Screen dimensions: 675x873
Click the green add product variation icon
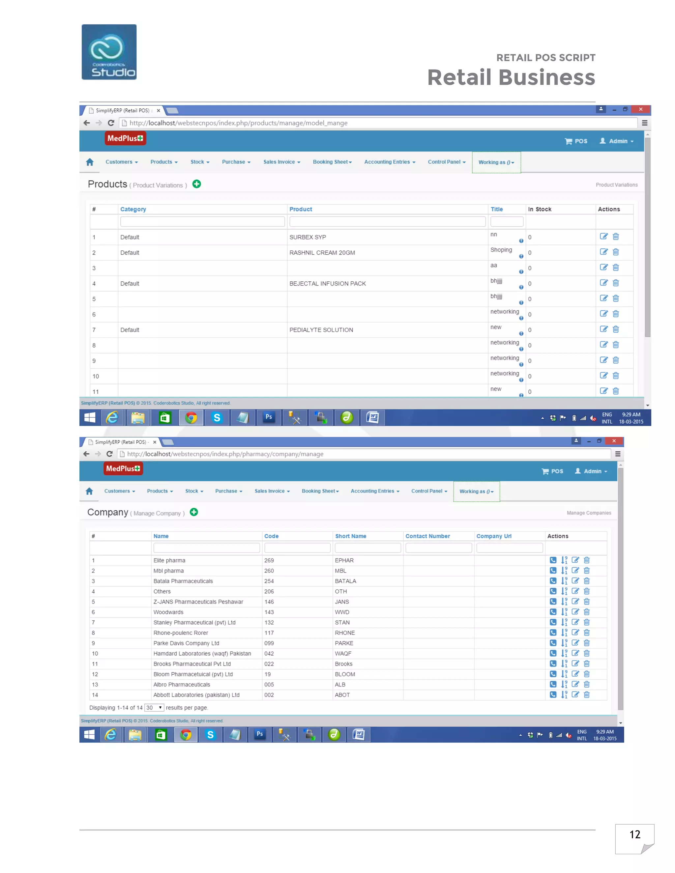click(x=196, y=184)
